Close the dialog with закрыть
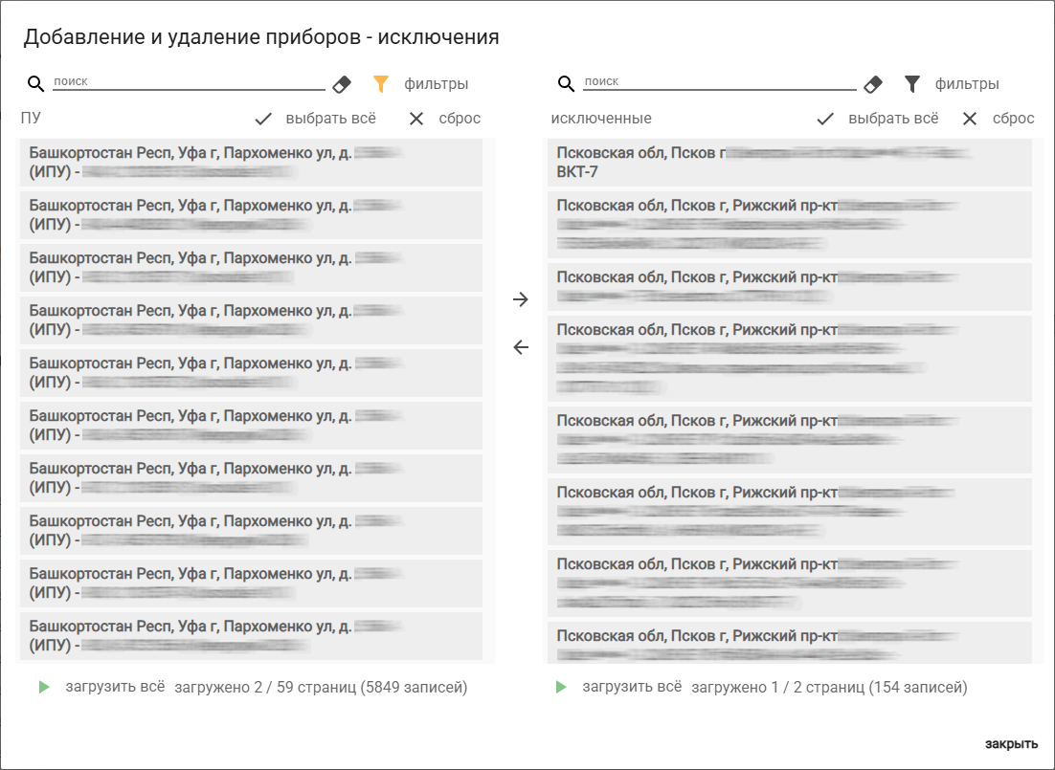The image size is (1055, 770). [1011, 744]
